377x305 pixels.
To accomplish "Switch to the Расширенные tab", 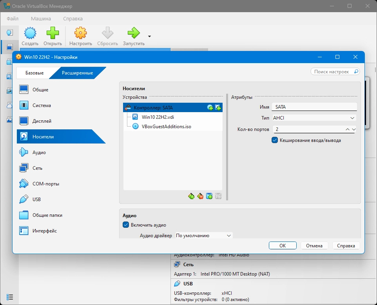I will click(78, 73).
